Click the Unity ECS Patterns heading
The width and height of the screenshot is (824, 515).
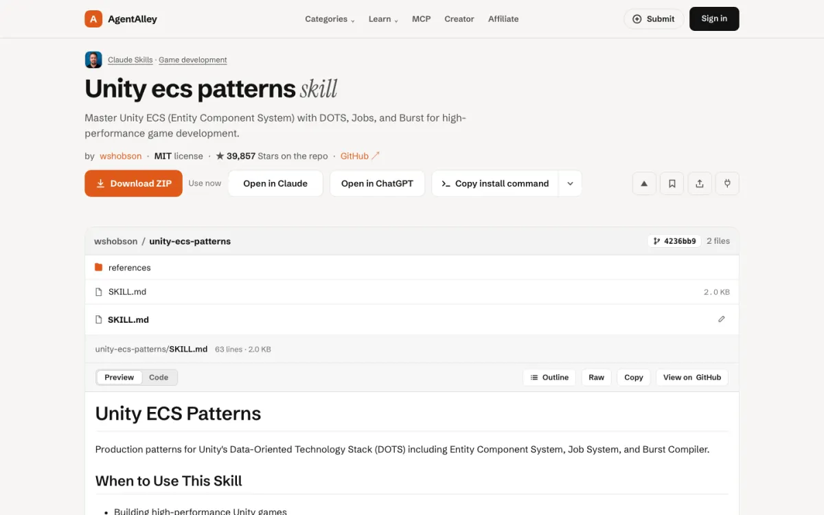pos(179,413)
